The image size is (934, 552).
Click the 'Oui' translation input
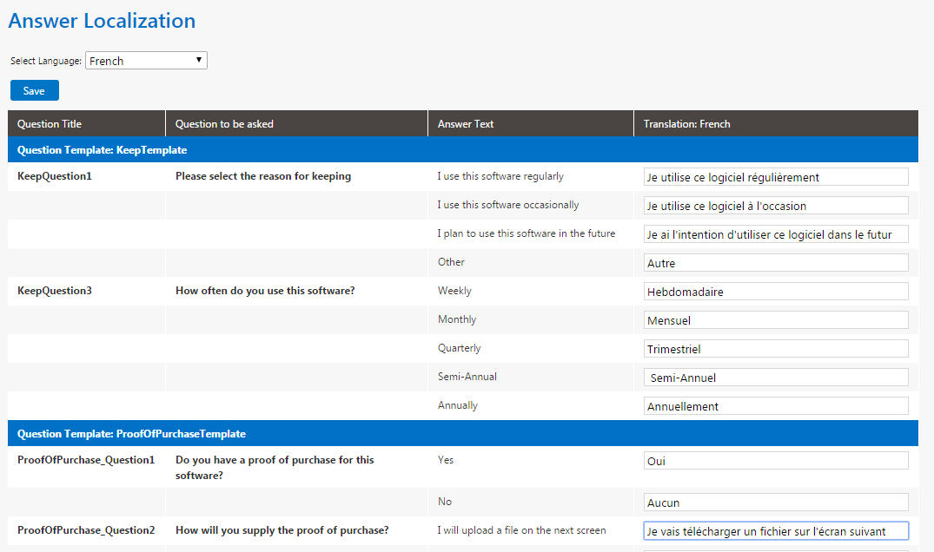[776, 461]
